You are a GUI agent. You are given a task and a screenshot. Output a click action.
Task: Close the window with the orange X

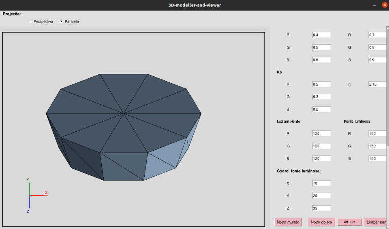click(x=385, y=5)
